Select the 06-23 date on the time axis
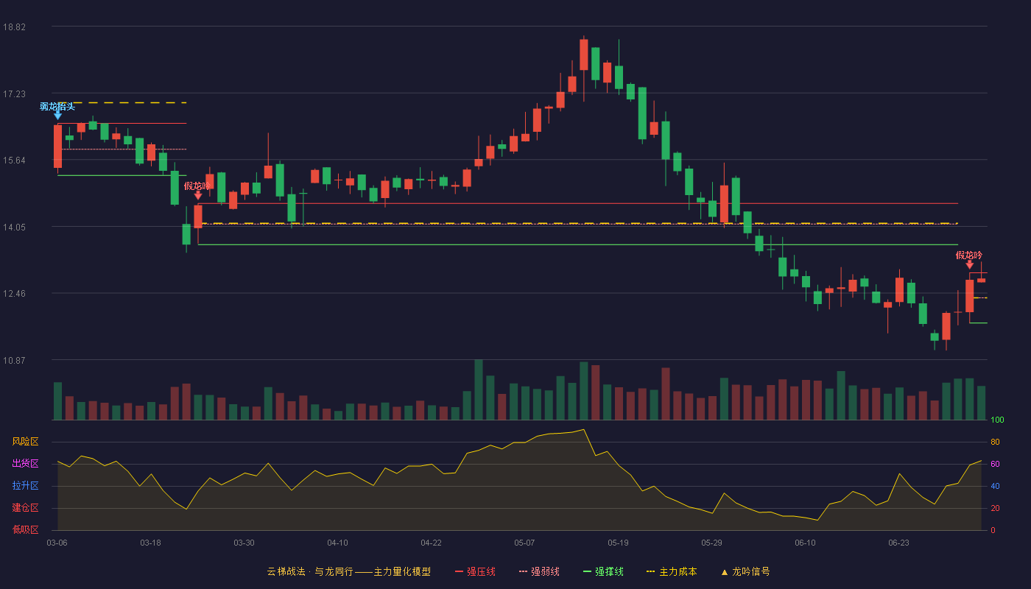 pyautogui.click(x=898, y=543)
